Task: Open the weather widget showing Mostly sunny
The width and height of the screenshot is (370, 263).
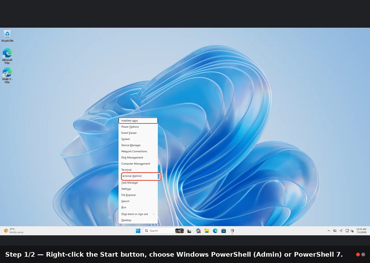Action: (x=14, y=231)
